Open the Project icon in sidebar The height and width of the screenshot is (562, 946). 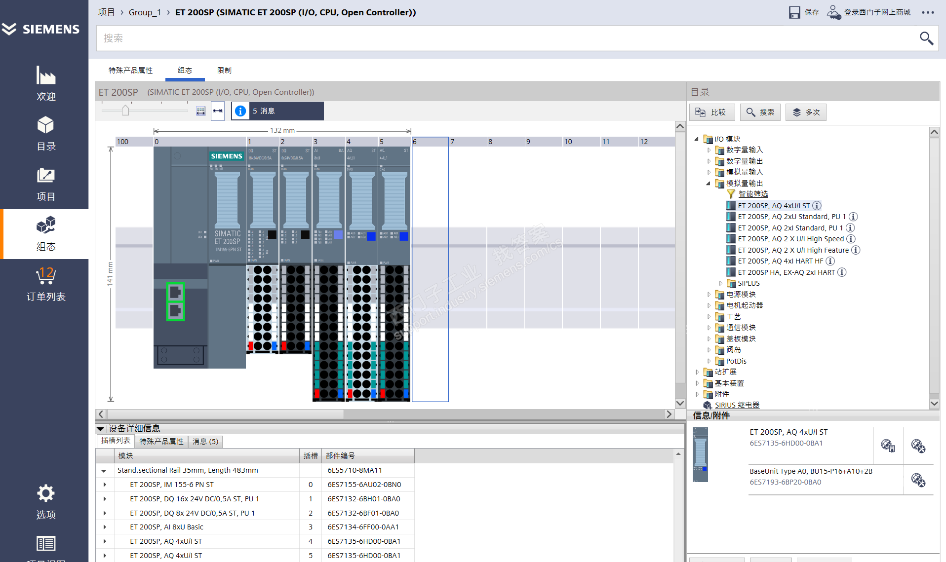46,176
